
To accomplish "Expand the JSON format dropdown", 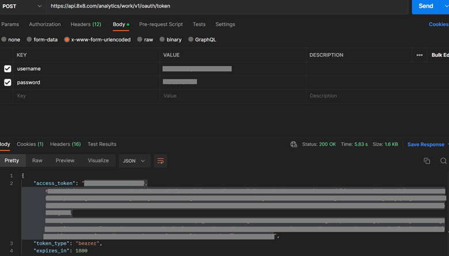I will click(x=134, y=161).
